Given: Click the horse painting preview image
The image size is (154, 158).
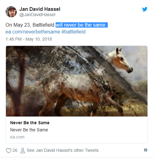Looking at the screenshot, I should tap(77, 81).
